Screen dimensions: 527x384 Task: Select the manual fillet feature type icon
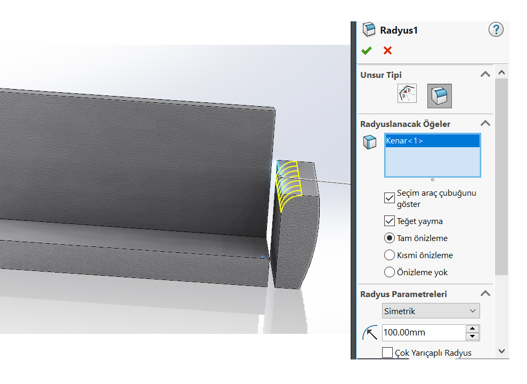pyautogui.click(x=439, y=96)
